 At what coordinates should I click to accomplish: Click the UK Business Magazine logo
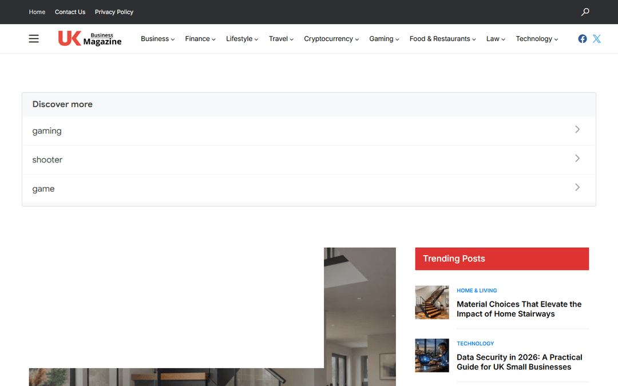click(x=90, y=39)
